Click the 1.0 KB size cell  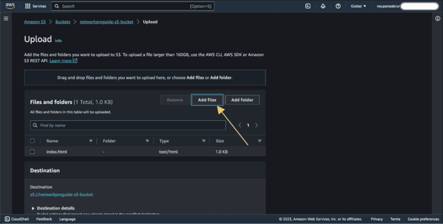tap(221, 152)
